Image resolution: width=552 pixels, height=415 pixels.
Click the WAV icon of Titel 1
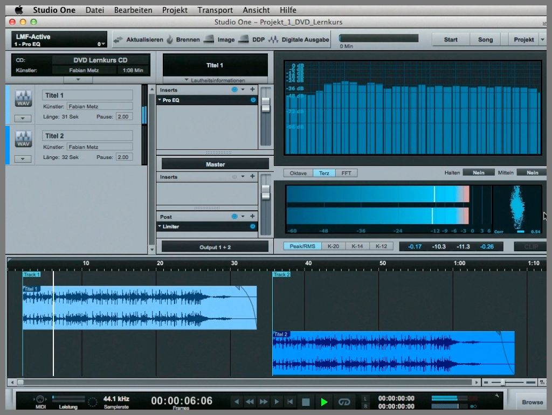click(x=23, y=98)
